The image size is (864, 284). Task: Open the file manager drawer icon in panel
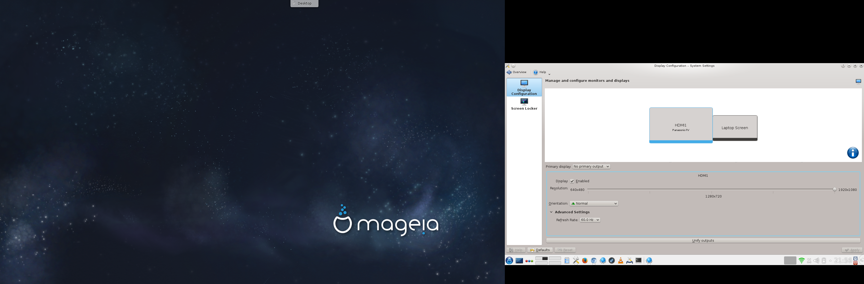click(x=567, y=261)
